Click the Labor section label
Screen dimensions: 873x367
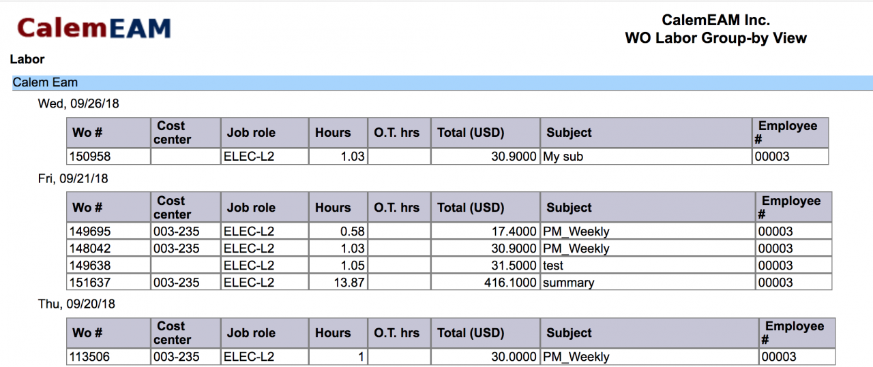[27, 59]
